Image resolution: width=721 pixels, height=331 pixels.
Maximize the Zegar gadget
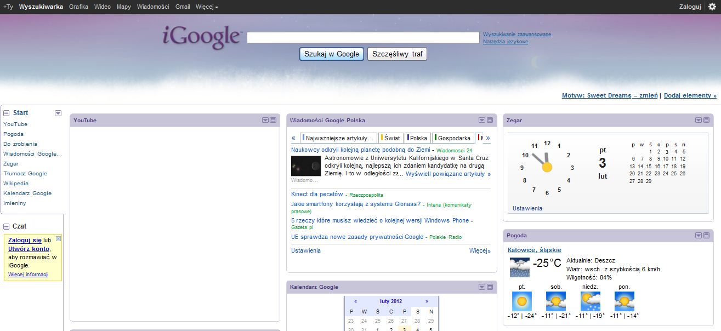(706, 120)
